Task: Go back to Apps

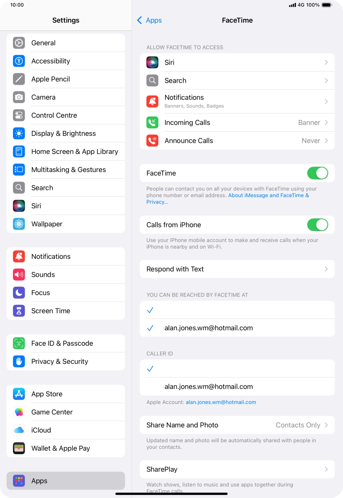Action: (149, 20)
